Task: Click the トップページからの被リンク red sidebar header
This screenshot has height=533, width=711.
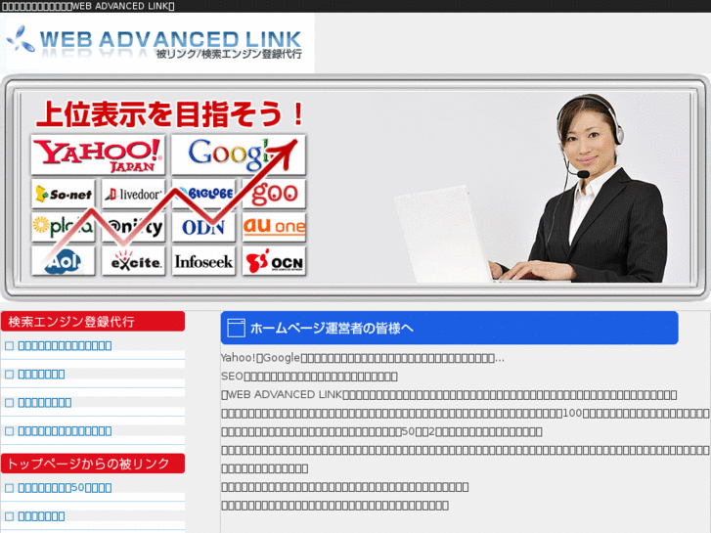Action: tap(93, 464)
